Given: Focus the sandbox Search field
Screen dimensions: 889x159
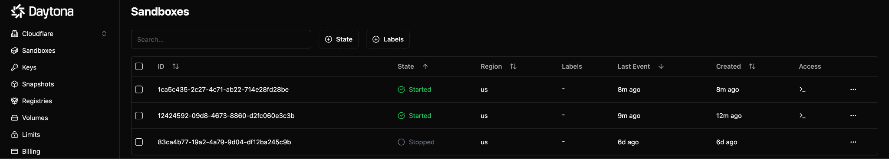Looking at the screenshot, I should (221, 39).
